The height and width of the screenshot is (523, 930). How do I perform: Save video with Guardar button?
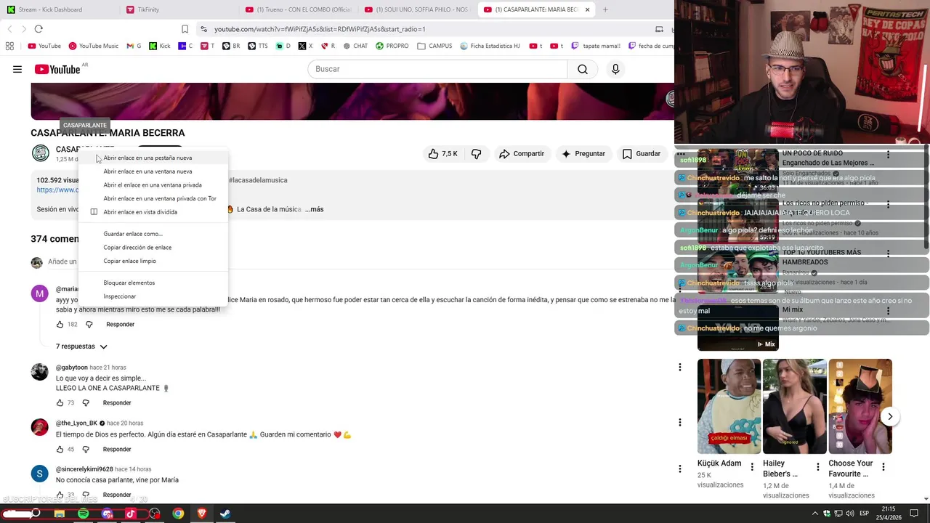[642, 154]
